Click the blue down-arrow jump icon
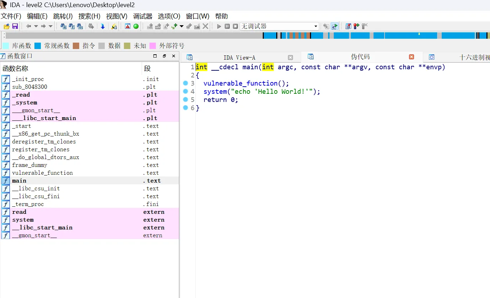Viewport: 490px width, 298px height. (x=103, y=26)
